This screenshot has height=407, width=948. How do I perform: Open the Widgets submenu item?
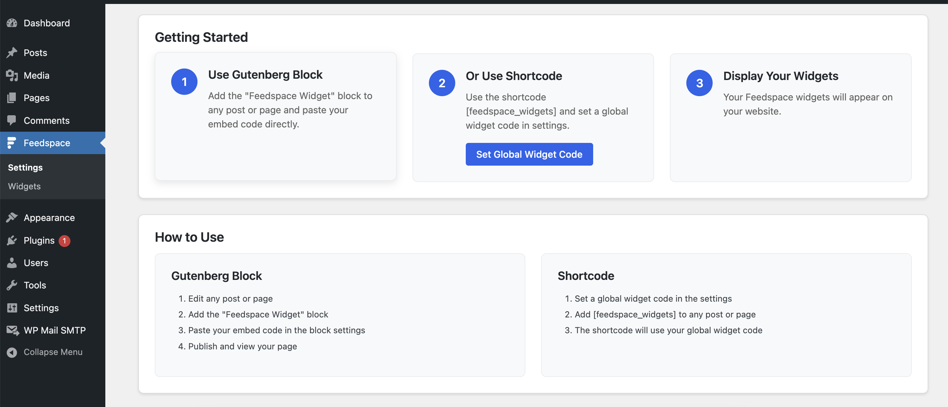[x=24, y=186]
